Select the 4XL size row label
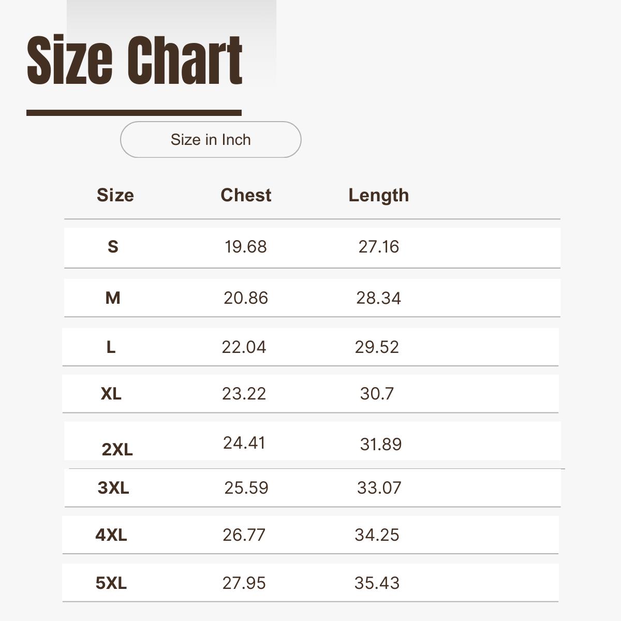Viewport: 621px width, 621px height. coord(111,535)
